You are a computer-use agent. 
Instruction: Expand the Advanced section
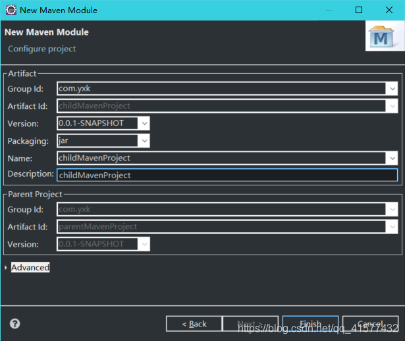[6, 268]
